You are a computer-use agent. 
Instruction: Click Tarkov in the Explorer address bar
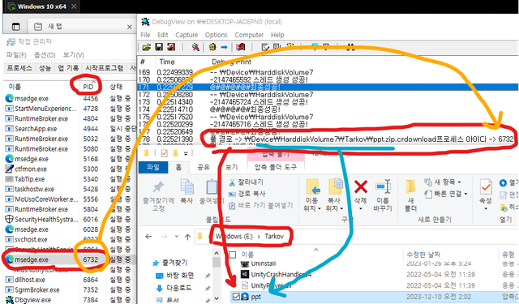click(274, 236)
